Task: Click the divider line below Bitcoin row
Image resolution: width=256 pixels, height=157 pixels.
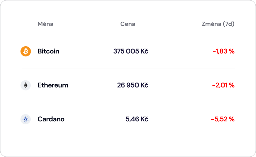Action: click(x=128, y=68)
